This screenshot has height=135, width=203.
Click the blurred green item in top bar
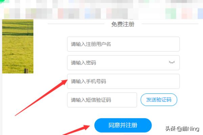[171, 13]
